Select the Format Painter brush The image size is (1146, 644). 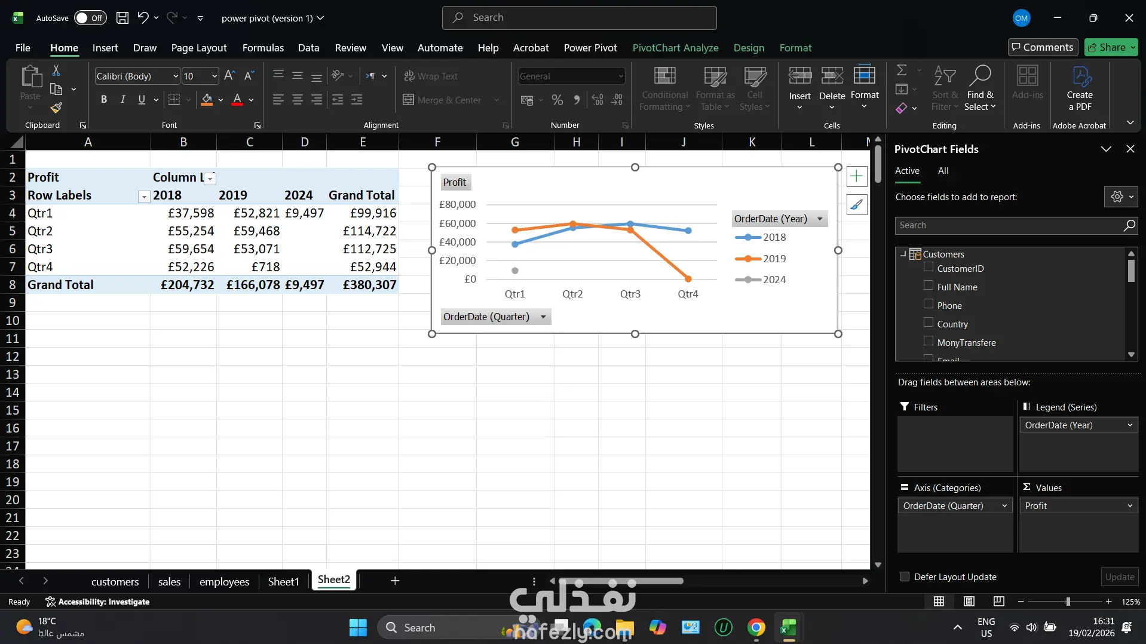[56, 108]
